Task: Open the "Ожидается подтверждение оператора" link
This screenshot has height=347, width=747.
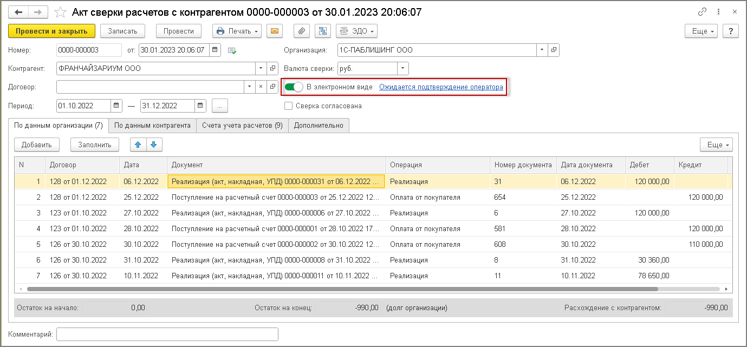Action: (x=441, y=87)
